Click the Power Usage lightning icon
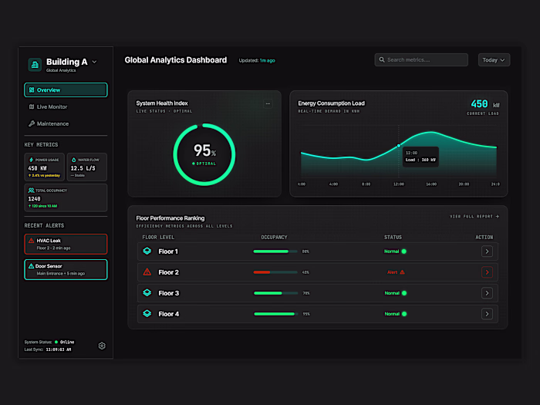Screen dimensions: 540x405 coord(31,160)
